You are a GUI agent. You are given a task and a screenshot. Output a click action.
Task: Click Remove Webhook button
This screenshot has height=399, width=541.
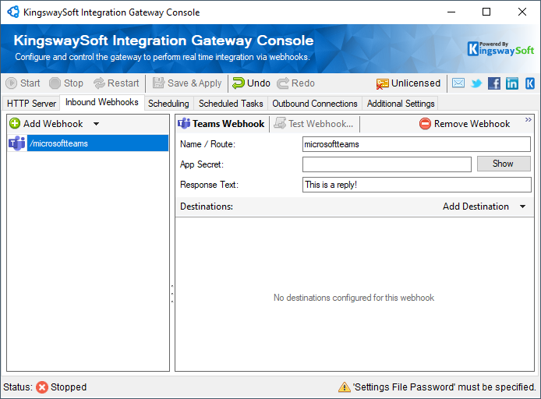point(465,123)
